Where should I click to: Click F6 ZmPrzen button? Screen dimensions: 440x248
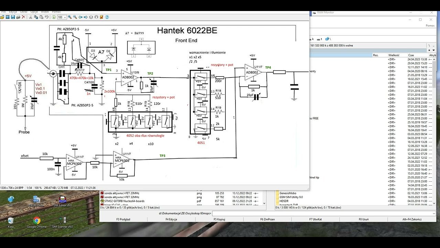coord(267,219)
